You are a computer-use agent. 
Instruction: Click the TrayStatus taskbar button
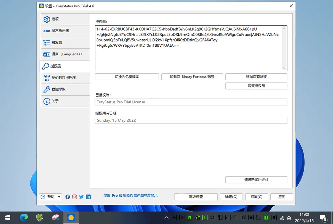pyautogui.click(x=71, y=218)
